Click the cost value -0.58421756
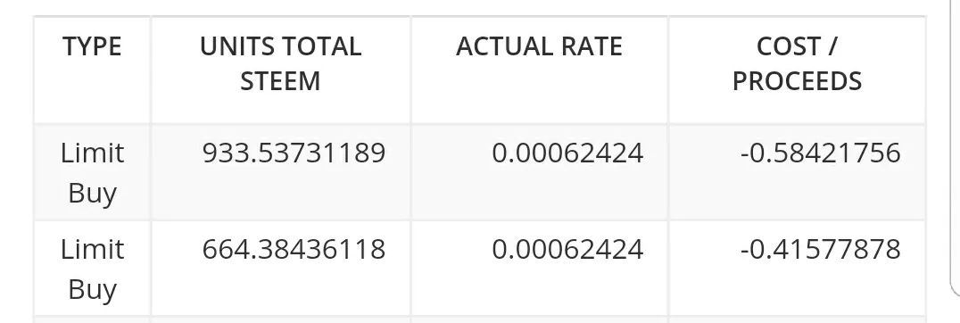 pos(821,153)
